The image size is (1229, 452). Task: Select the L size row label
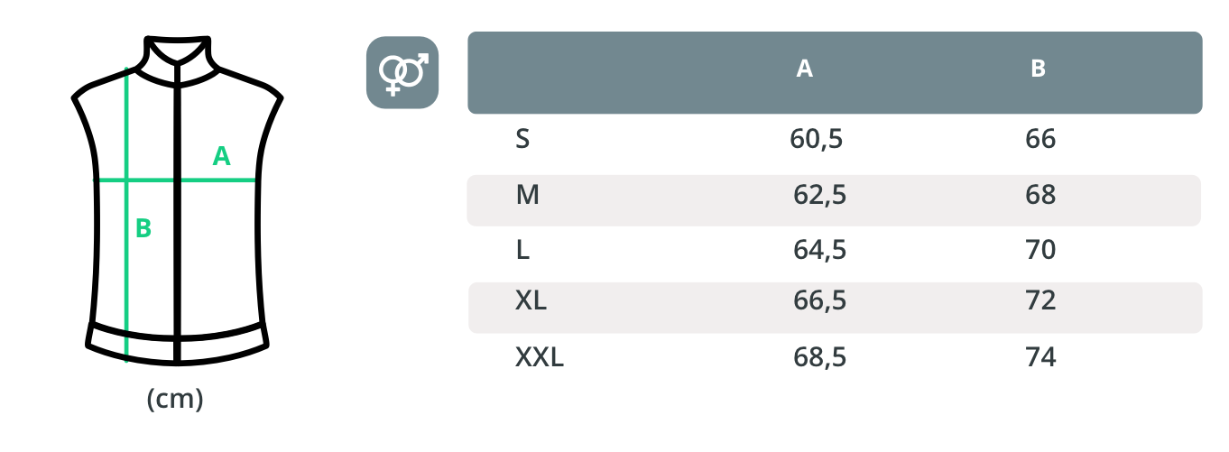click(x=522, y=250)
